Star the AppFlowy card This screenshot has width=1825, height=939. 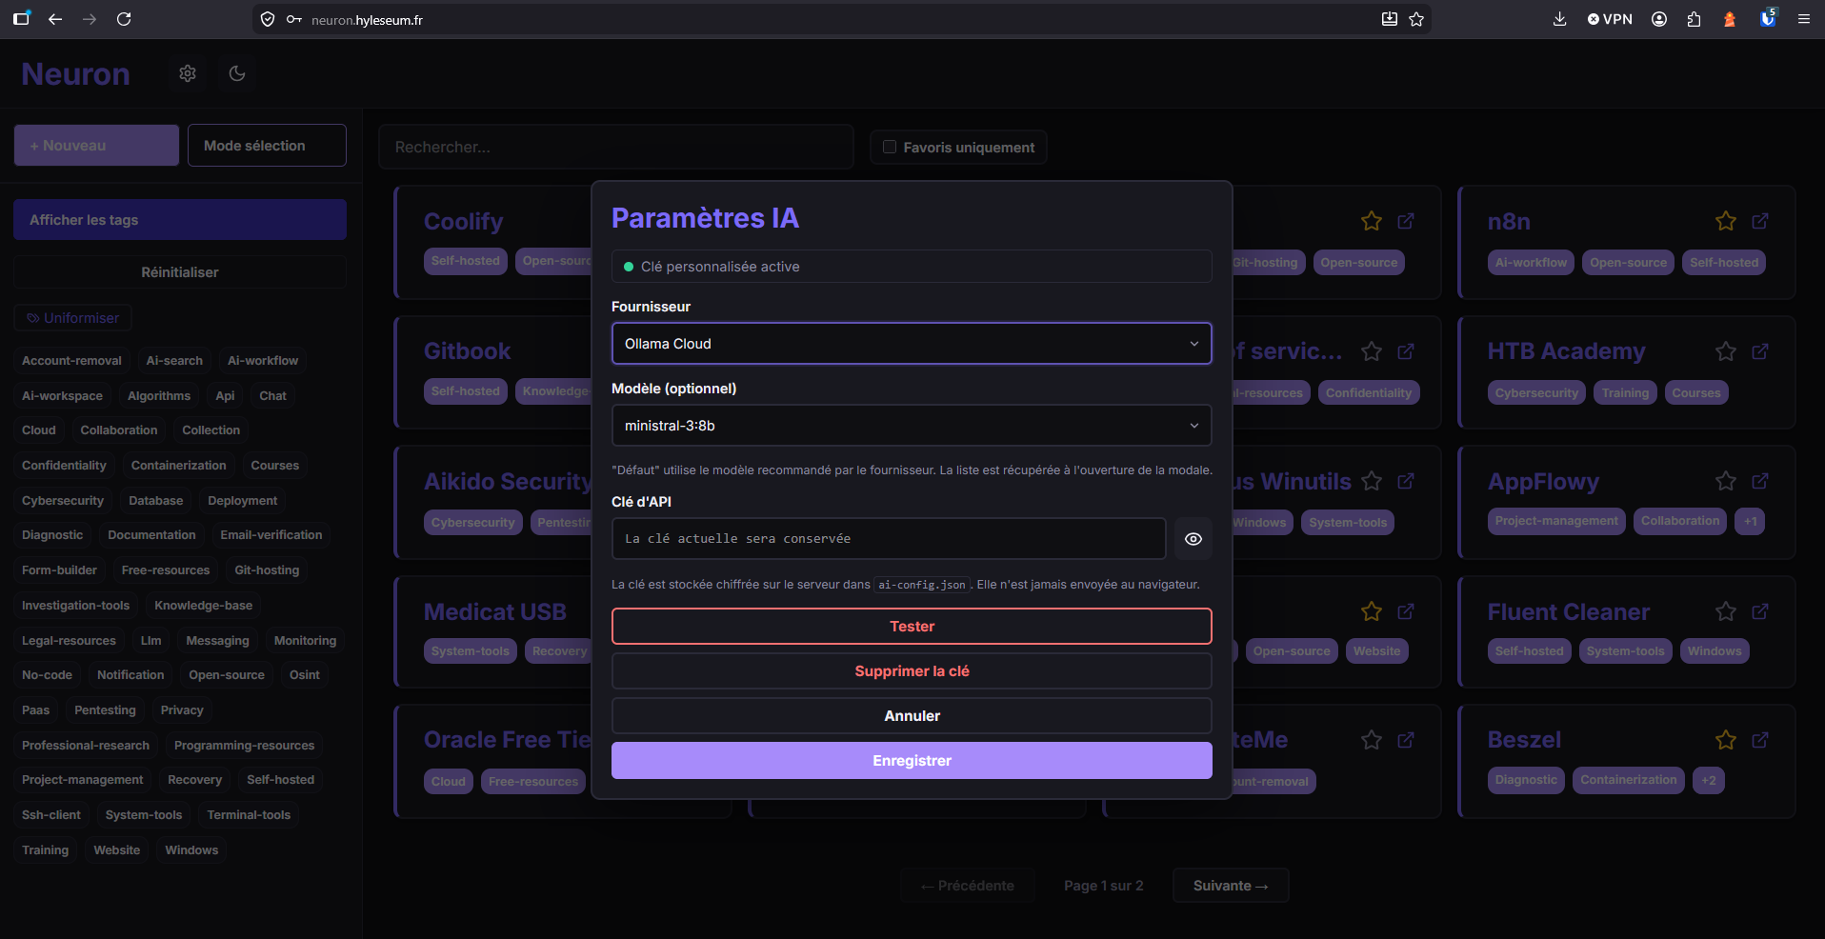pyautogui.click(x=1725, y=481)
